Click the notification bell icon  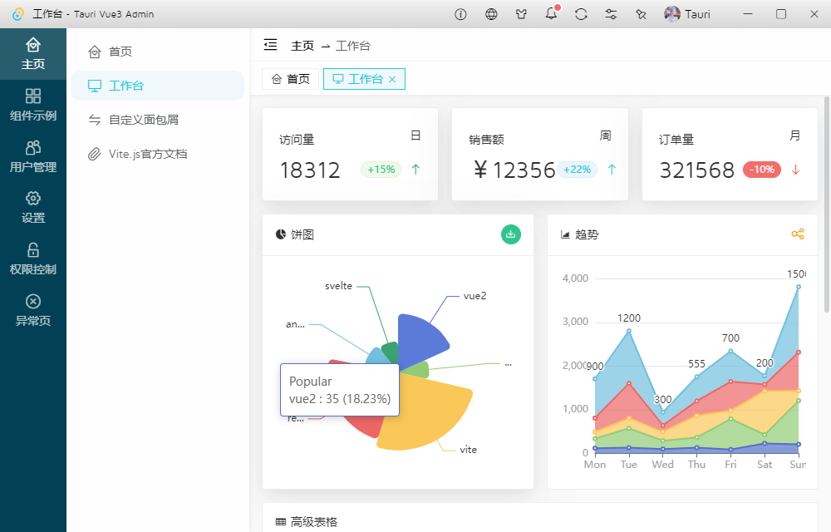coord(551,14)
